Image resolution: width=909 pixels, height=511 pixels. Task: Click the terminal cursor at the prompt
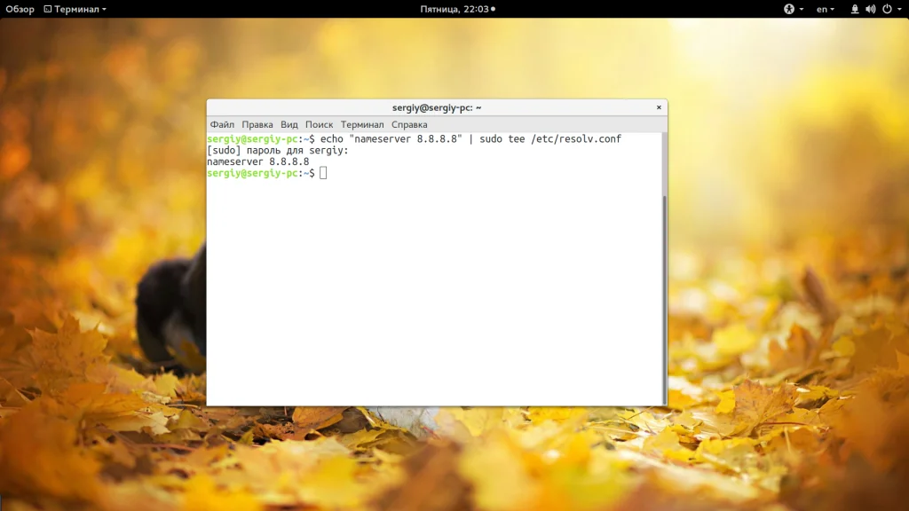[x=323, y=173]
